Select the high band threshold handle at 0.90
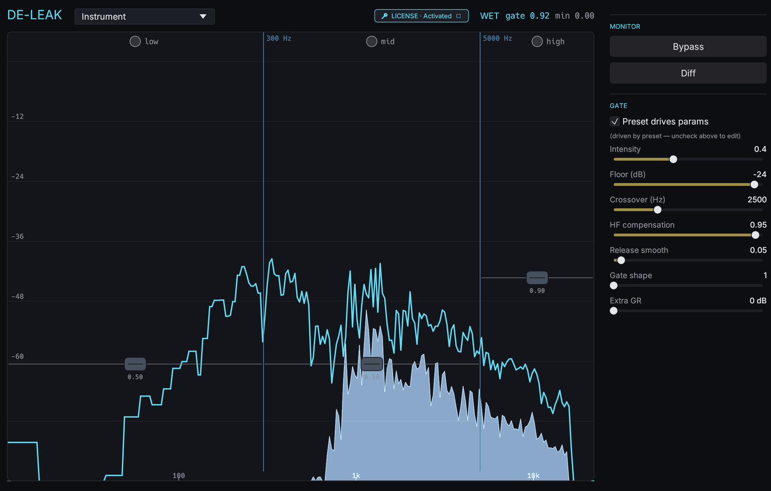This screenshot has height=491, width=771. [x=537, y=278]
